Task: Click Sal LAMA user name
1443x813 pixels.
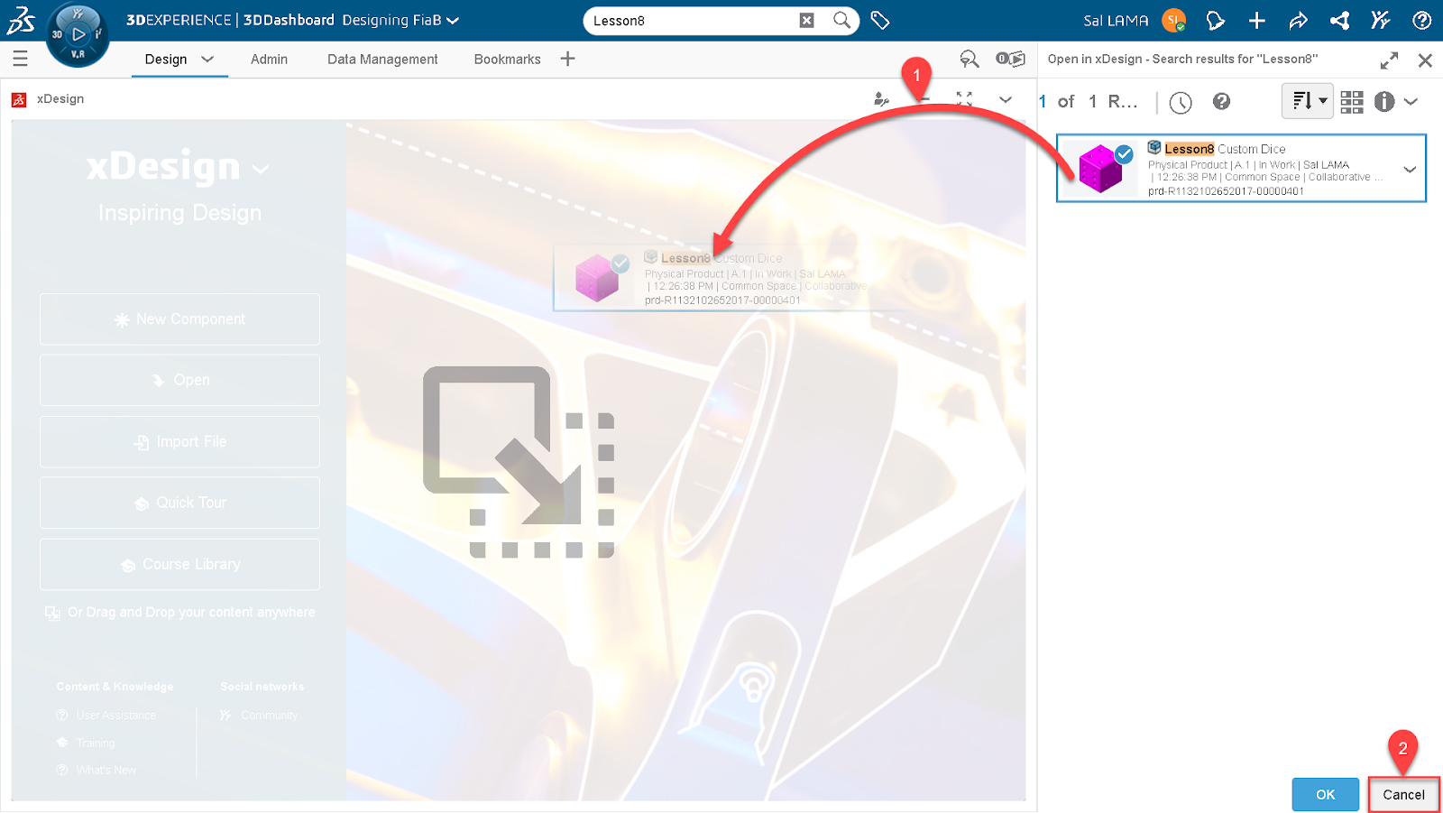Action: click(x=1116, y=20)
